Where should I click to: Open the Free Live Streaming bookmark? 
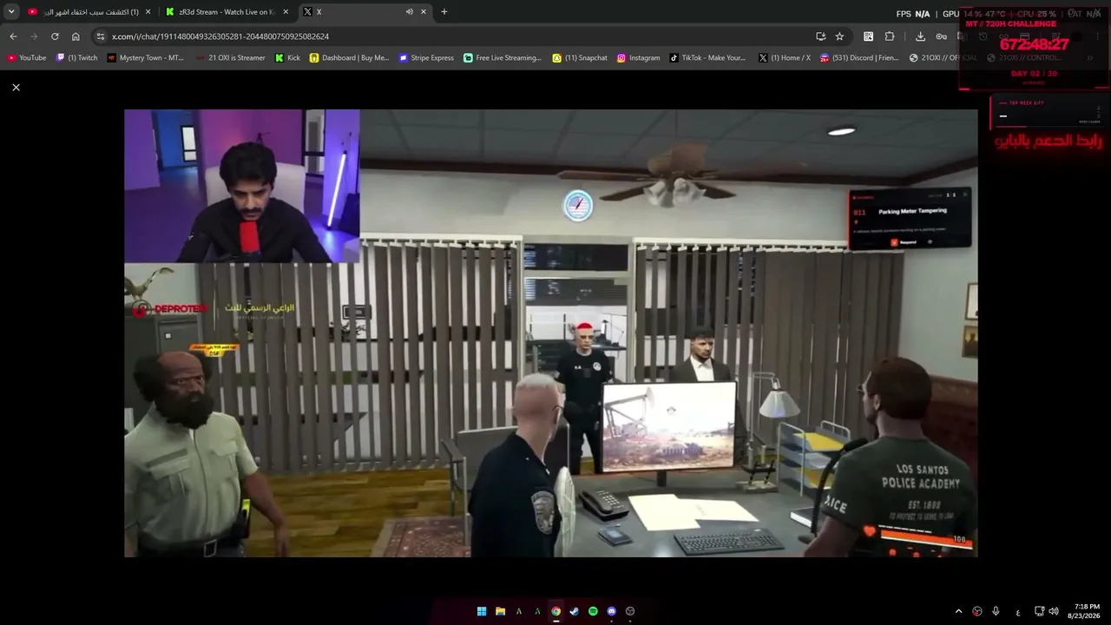coord(503,58)
